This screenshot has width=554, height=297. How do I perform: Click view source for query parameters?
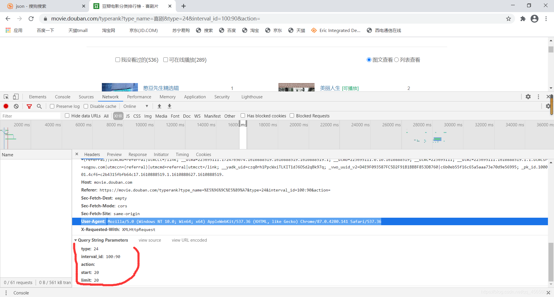(x=150, y=240)
